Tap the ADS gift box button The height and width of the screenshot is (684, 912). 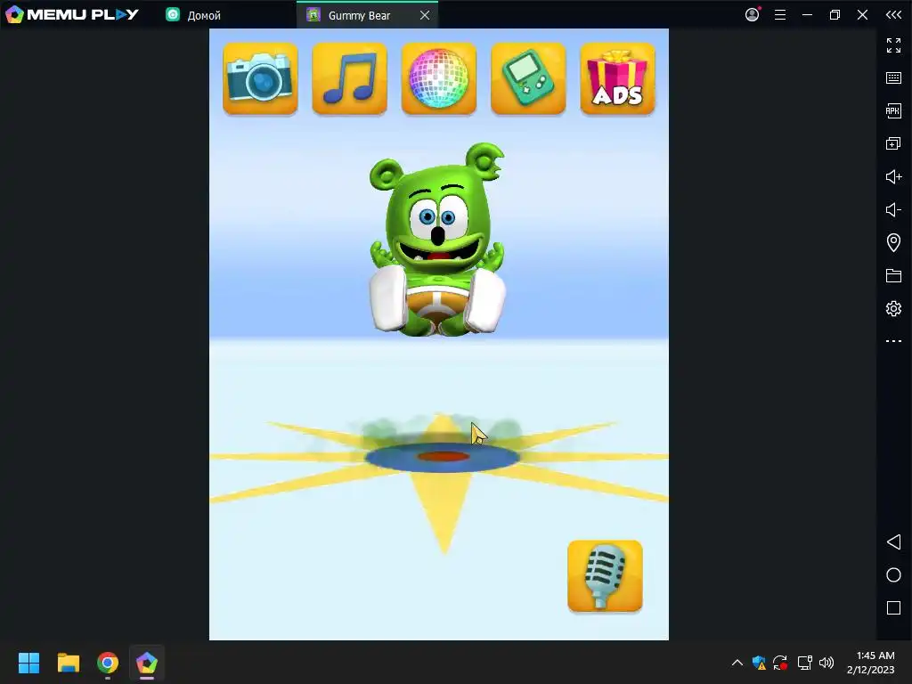[x=617, y=78]
